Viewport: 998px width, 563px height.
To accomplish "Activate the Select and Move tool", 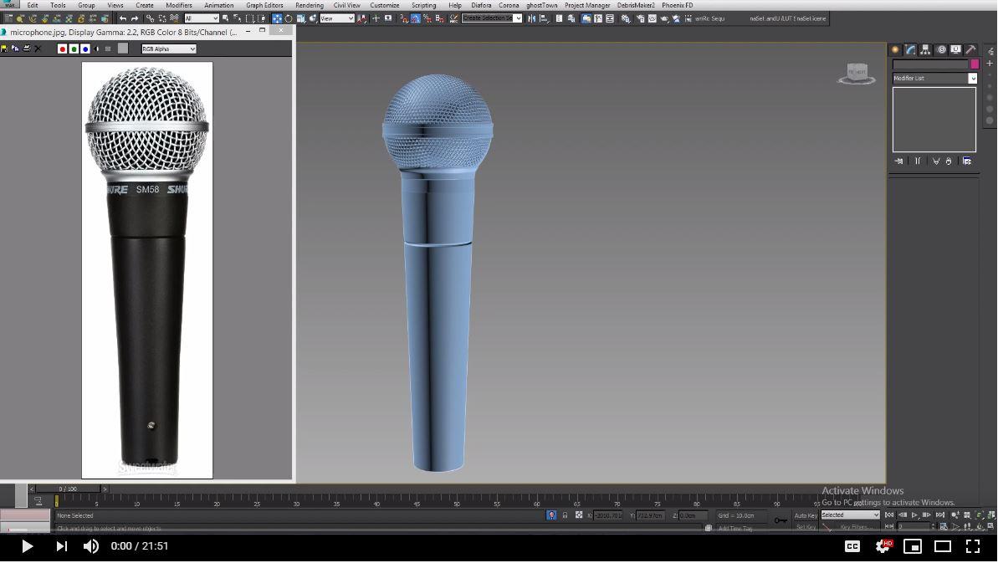I will tap(277, 18).
